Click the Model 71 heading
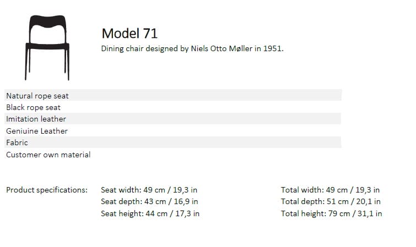416x247 pixels. click(129, 33)
